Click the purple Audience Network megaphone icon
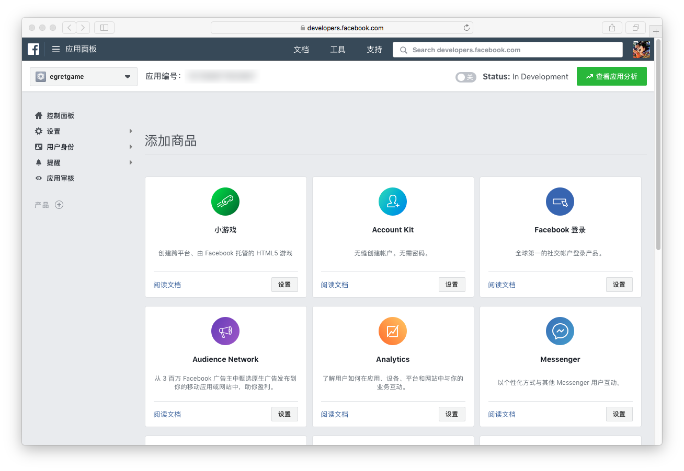The width and height of the screenshot is (684, 471). (225, 331)
